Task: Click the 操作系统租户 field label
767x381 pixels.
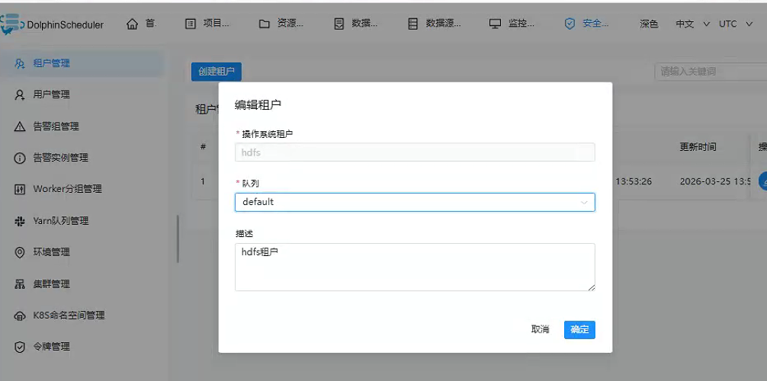Action: pyautogui.click(x=268, y=133)
